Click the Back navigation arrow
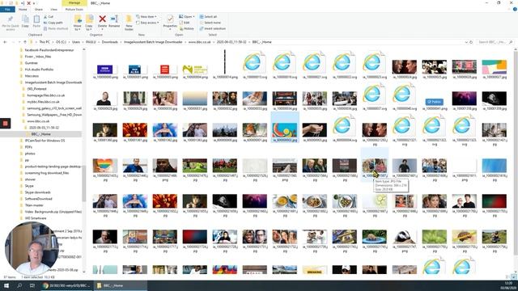 point(5,42)
